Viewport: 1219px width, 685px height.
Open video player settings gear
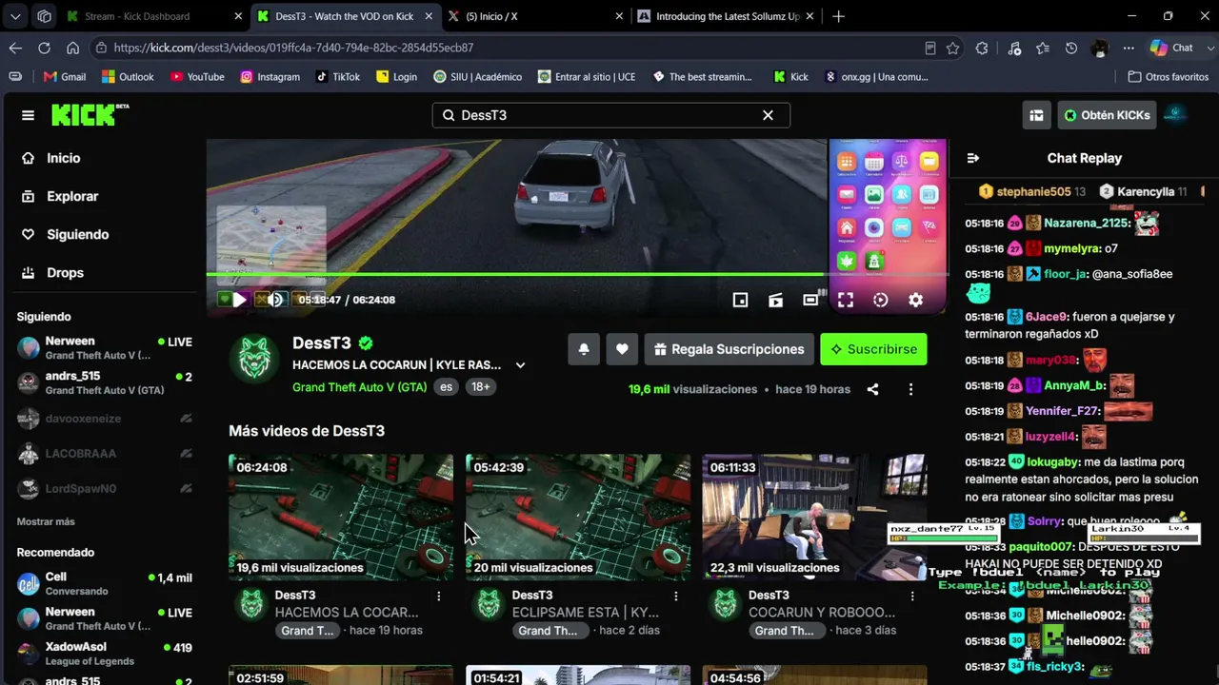tap(915, 300)
